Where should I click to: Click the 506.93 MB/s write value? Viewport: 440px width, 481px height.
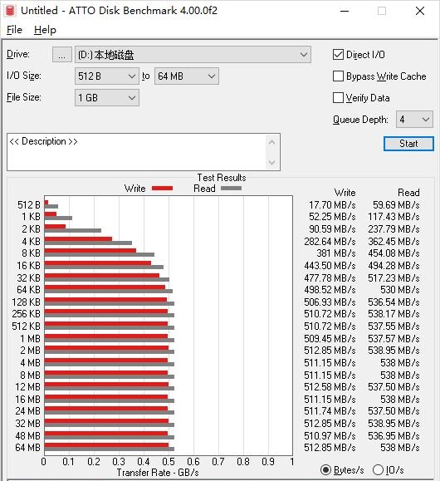(330, 302)
